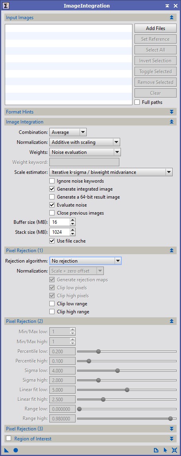181x456 pixels.
Task: Enable the Ignore noise keywords checkbox
Action: (52, 181)
